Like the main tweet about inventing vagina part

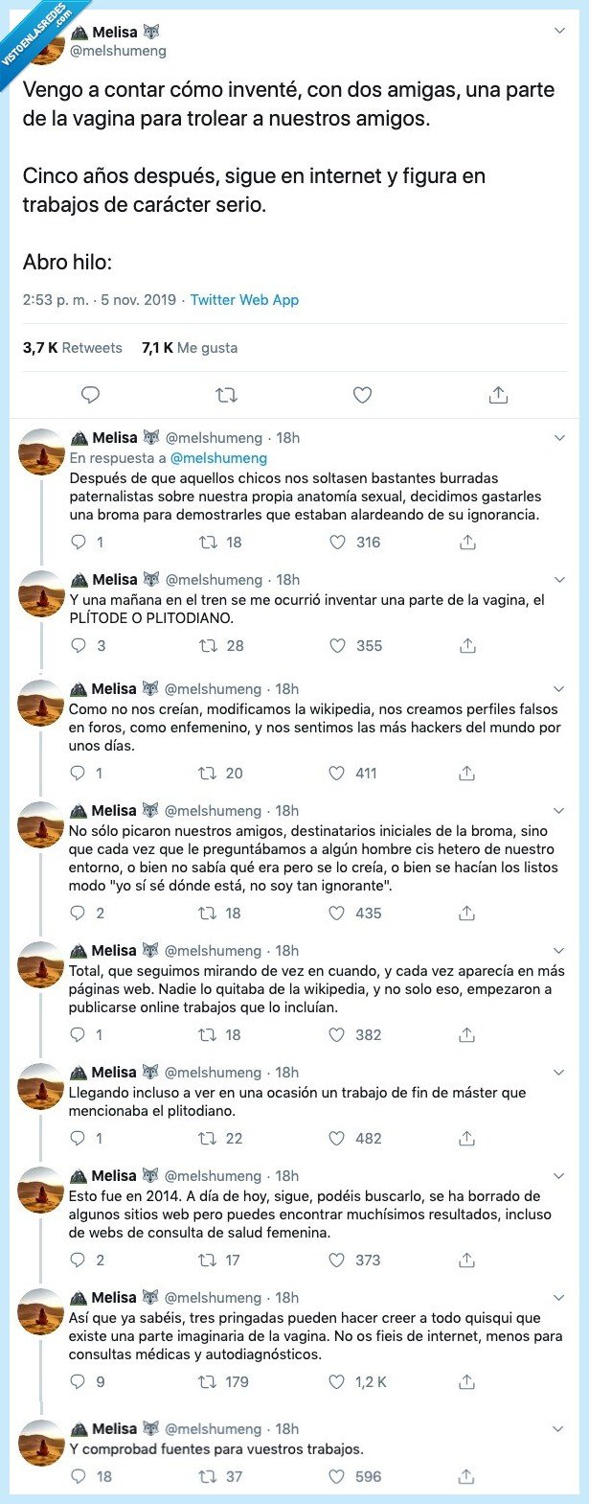point(362,394)
